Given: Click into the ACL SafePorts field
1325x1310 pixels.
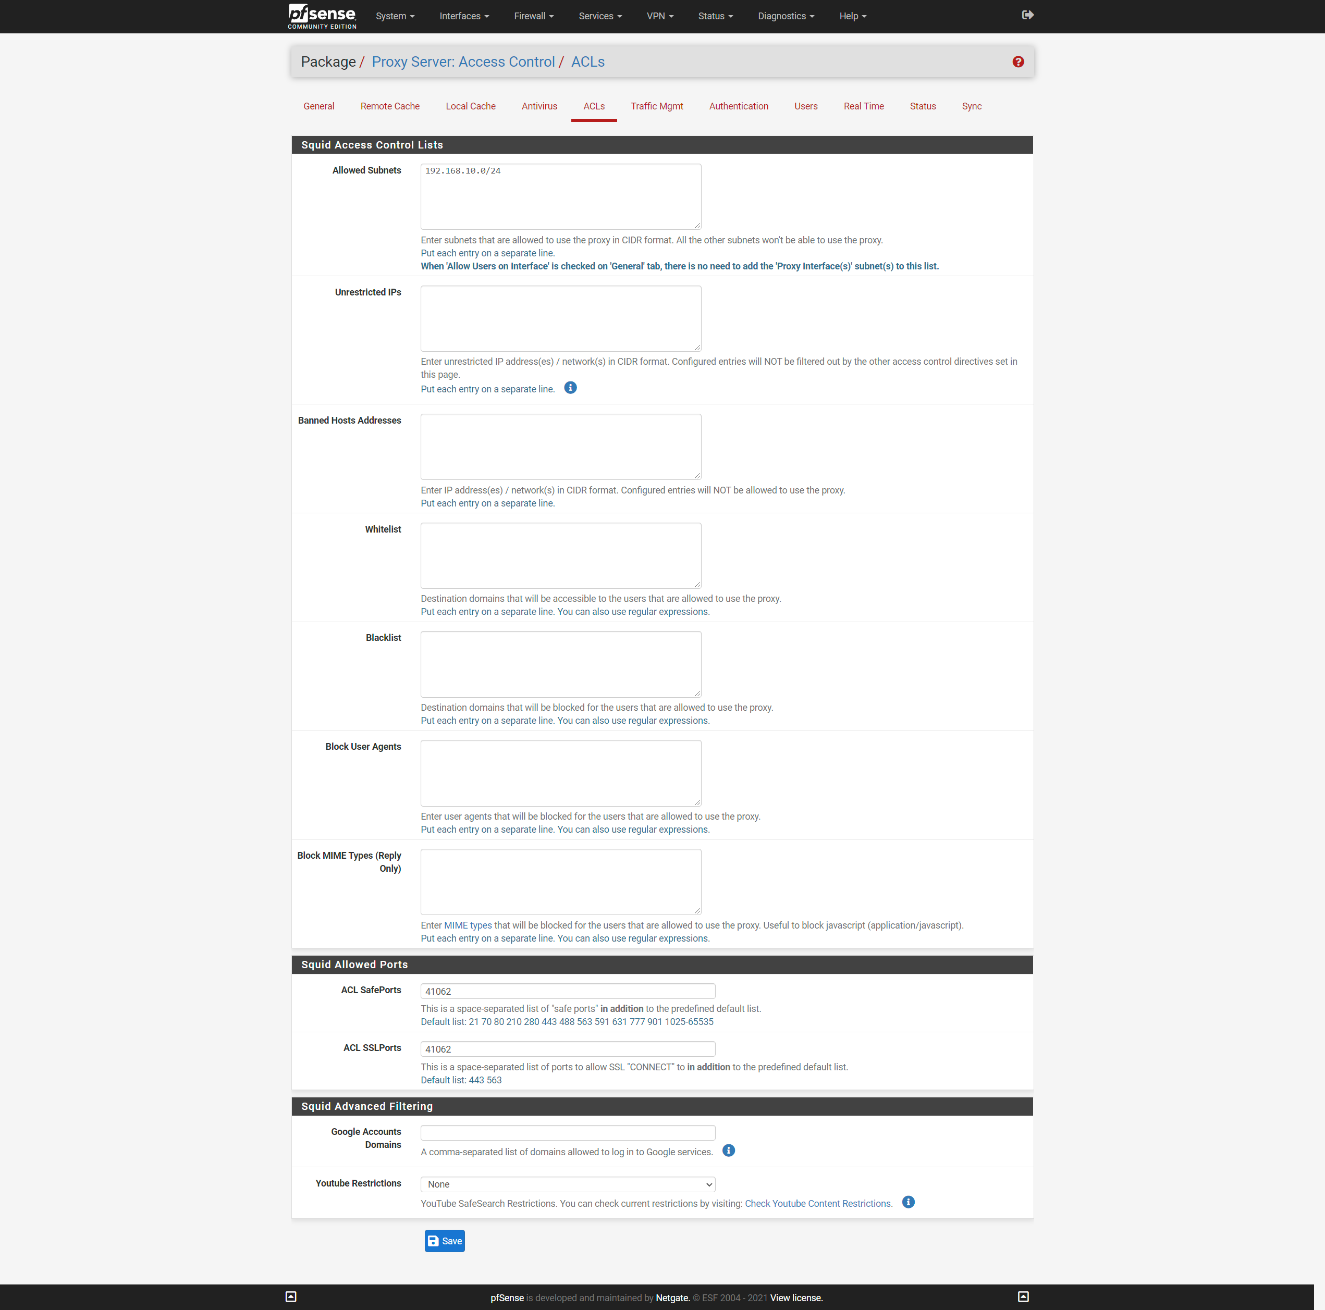Looking at the screenshot, I should click(567, 991).
